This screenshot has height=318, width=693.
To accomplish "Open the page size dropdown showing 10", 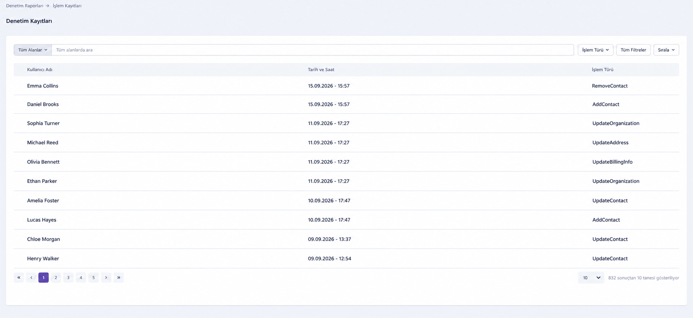I will point(591,278).
